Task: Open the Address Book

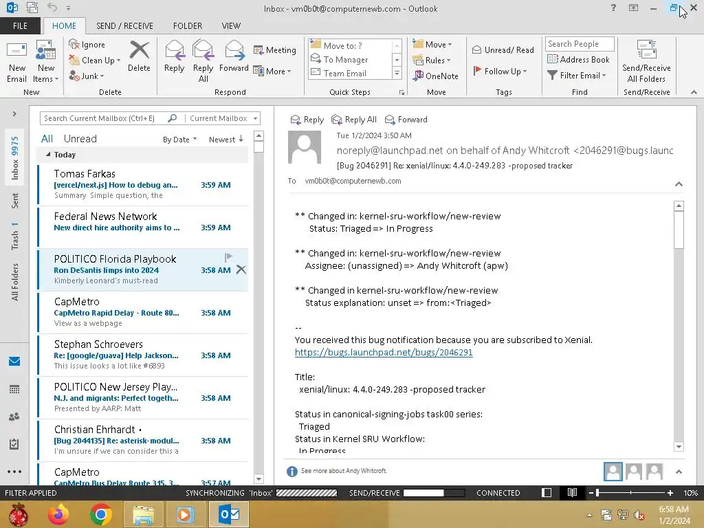Action: 578,59
